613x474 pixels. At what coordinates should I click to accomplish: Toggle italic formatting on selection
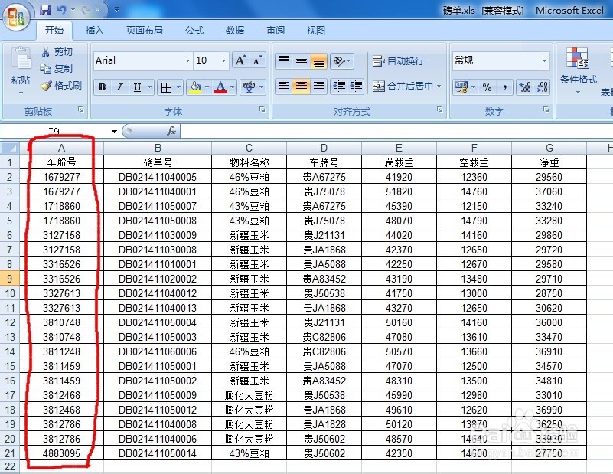[x=119, y=87]
